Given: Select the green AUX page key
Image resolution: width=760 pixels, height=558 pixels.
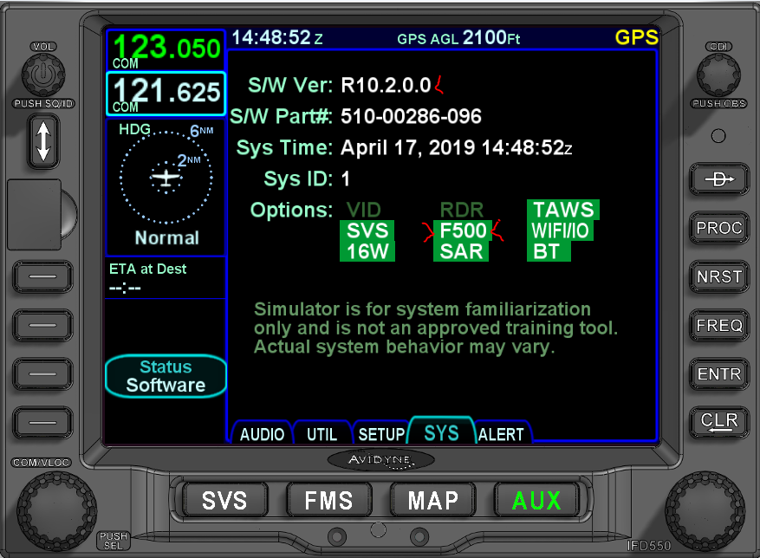Looking at the screenshot, I should 536,500.
